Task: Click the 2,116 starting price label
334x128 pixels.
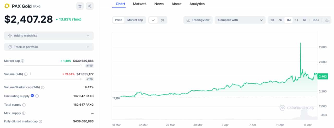Action: (x=117, y=98)
